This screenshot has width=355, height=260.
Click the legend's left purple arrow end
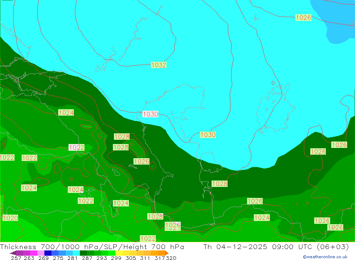13,253
